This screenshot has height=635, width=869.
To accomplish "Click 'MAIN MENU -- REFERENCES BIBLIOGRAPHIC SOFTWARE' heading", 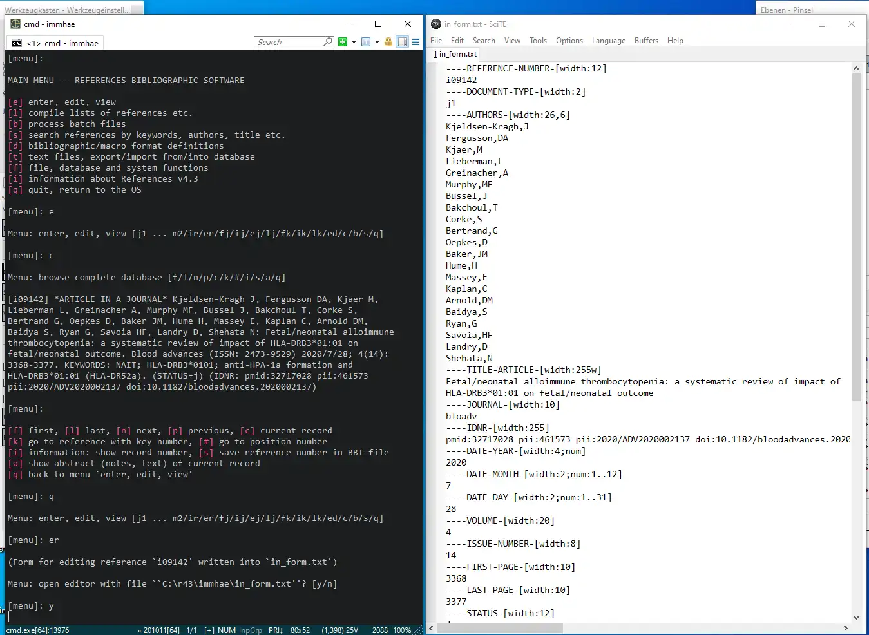I will pyautogui.click(x=126, y=81).
